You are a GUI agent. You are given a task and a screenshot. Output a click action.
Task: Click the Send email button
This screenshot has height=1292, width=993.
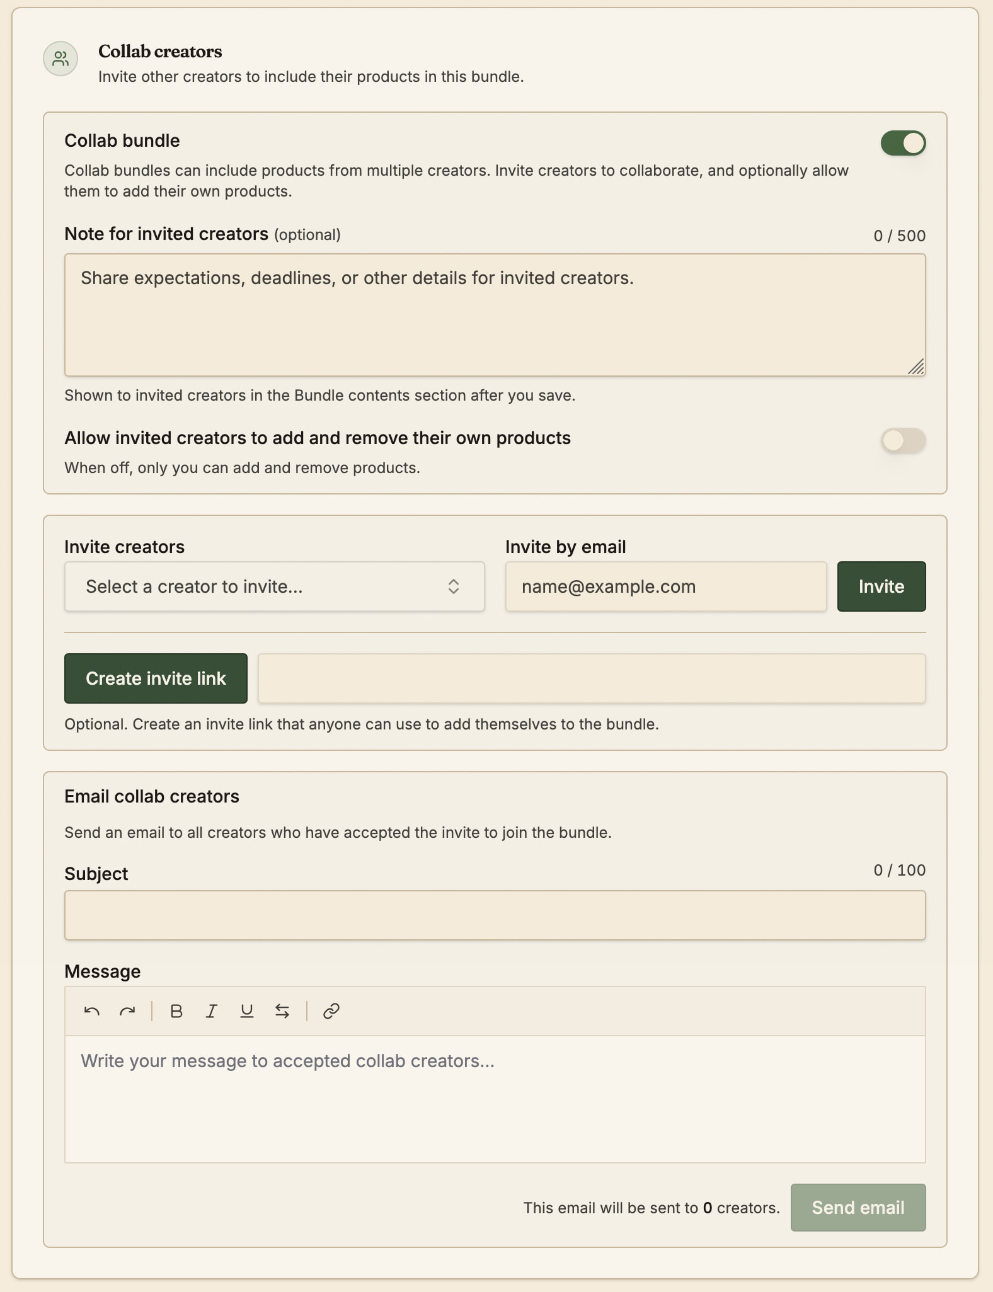pyautogui.click(x=858, y=1208)
